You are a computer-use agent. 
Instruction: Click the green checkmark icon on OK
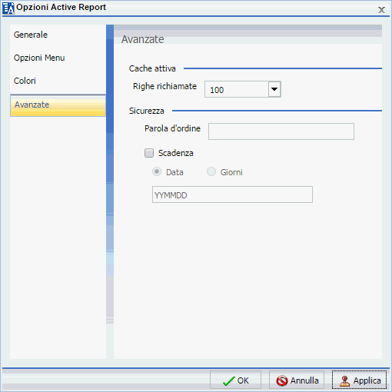(229, 381)
